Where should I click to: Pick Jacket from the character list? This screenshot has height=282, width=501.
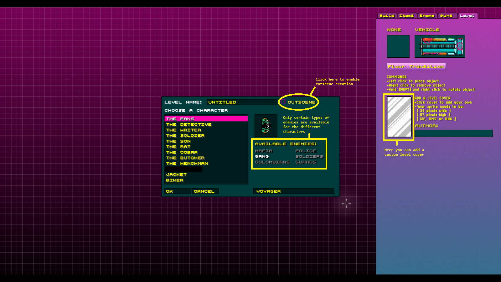click(x=176, y=175)
